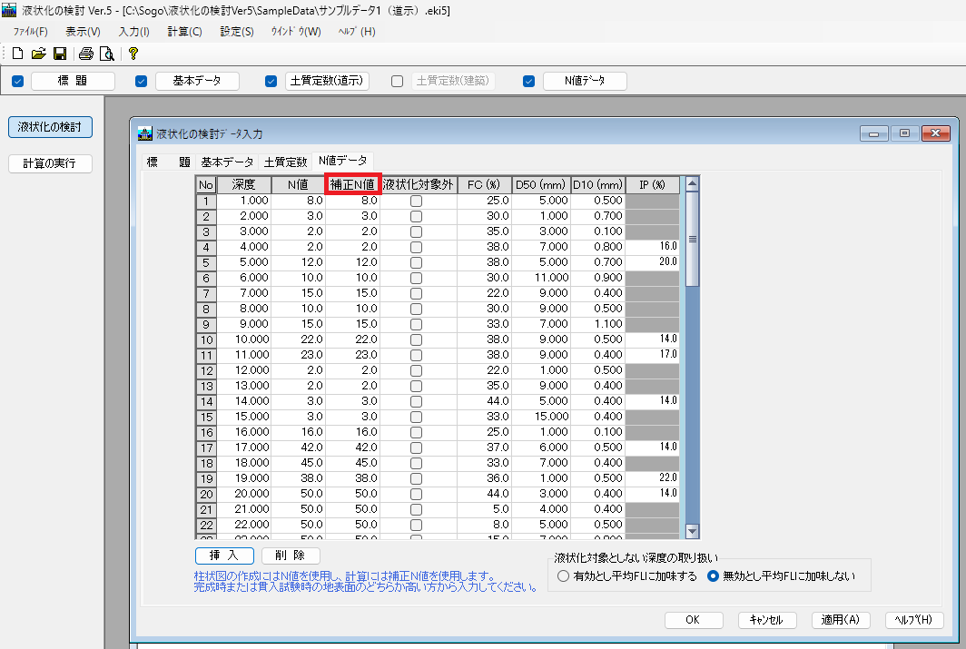Screen dimensions: 966x649
Task: Click the yellow Help question mark icon
Action: (133, 54)
